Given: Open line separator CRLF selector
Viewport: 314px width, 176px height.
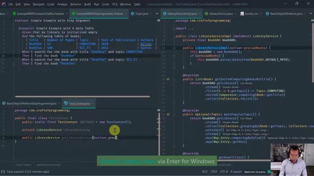Looking at the screenshot, I should coord(214,172).
